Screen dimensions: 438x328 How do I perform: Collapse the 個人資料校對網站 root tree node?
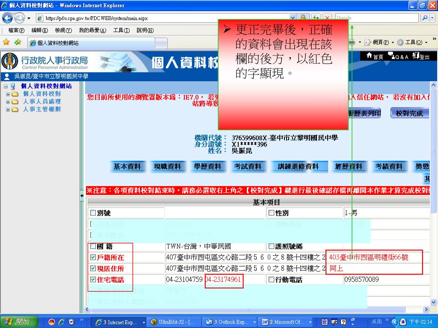pos(6,86)
